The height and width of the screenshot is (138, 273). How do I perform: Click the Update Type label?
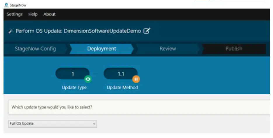click(x=74, y=88)
